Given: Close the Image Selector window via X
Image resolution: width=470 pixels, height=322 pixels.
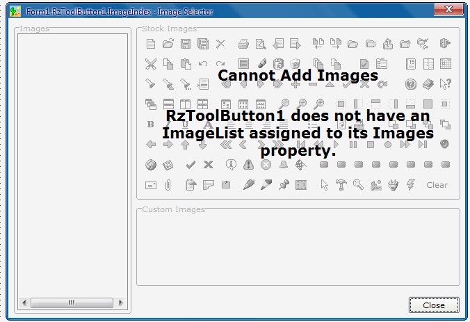Looking at the screenshot, I should [x=448, y=9].
